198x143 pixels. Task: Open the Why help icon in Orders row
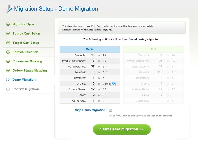point(114,83)
